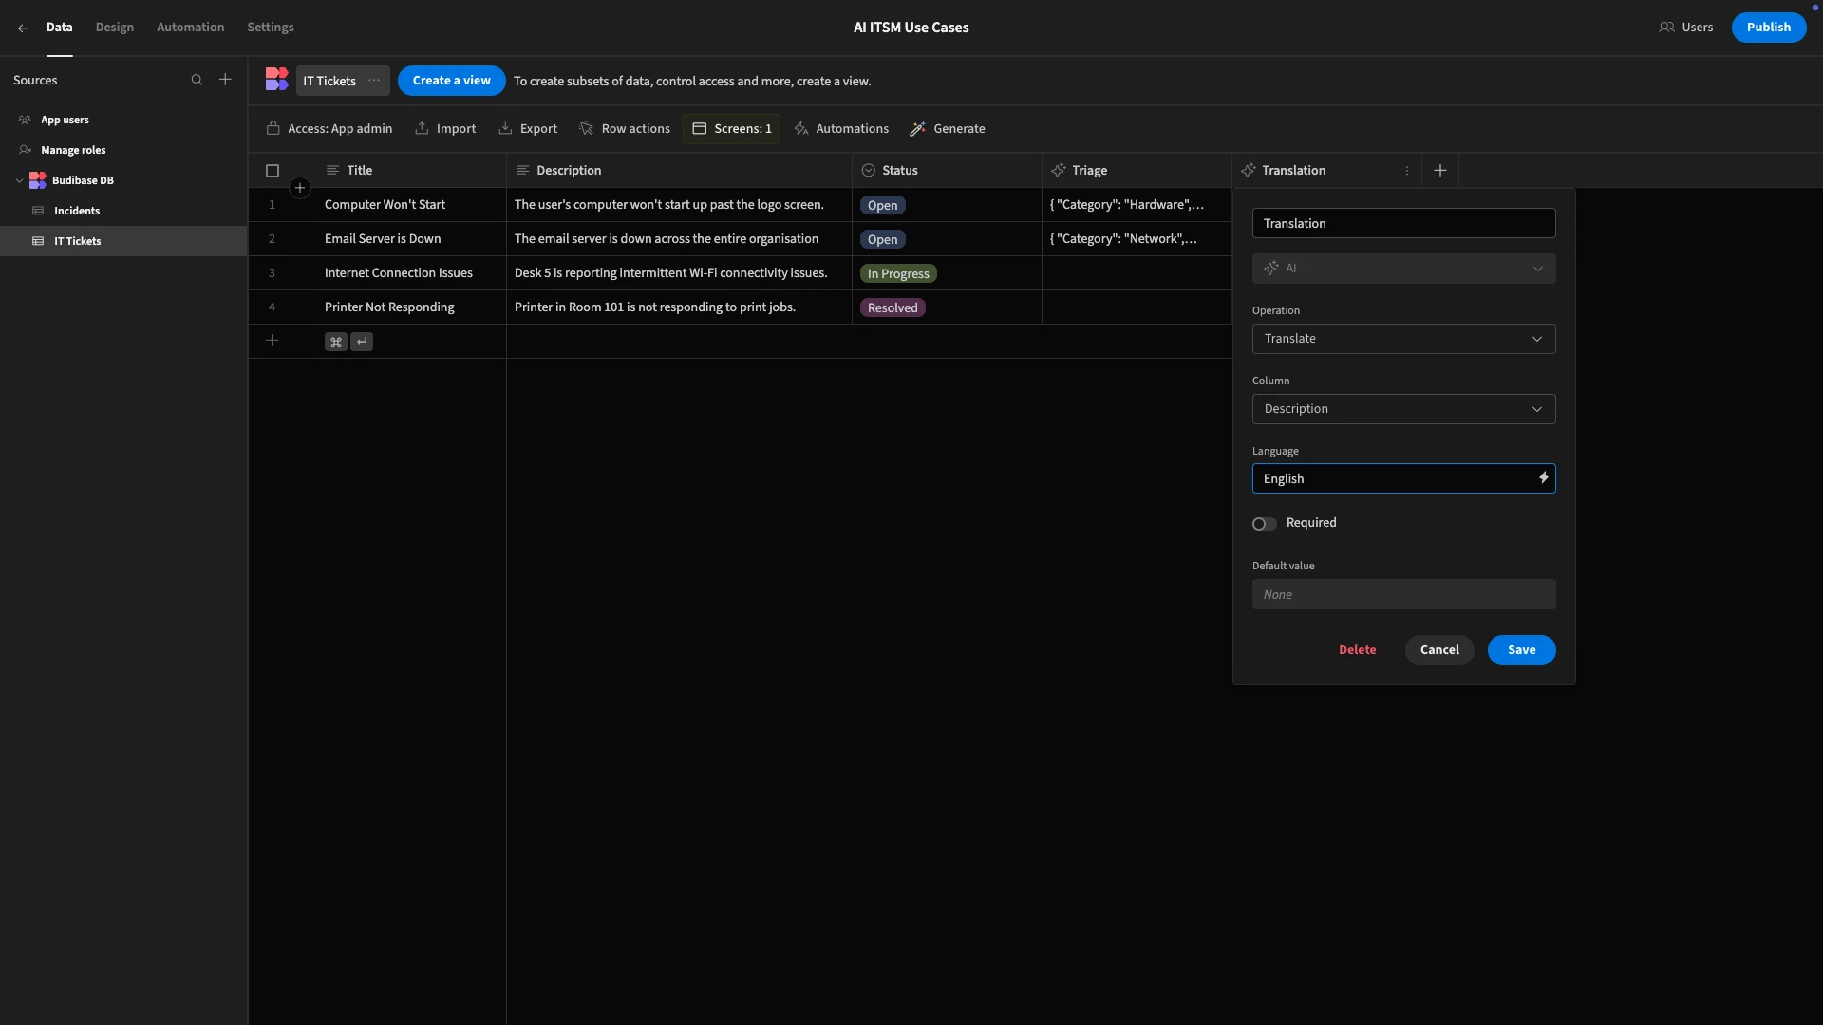Click the 'Resolved' status badge
Image resolution: width=1823 pixels, height=1025 pixels.
(x=893, y=307)
